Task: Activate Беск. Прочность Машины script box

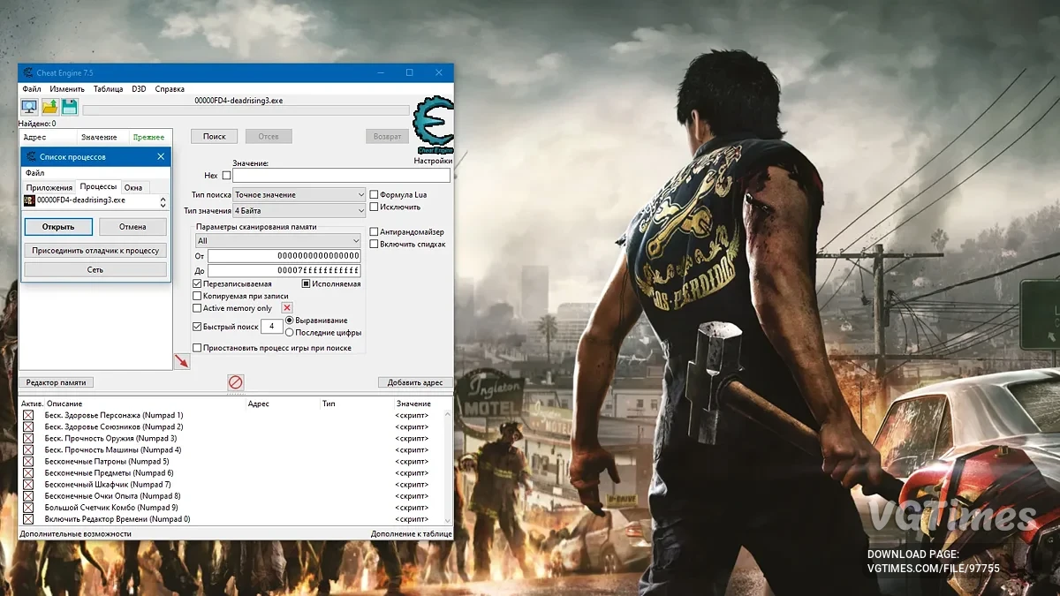Action: click(27, 449)
